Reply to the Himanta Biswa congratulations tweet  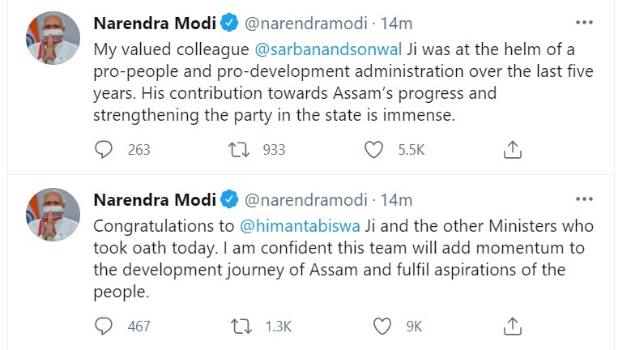(104, 326)
